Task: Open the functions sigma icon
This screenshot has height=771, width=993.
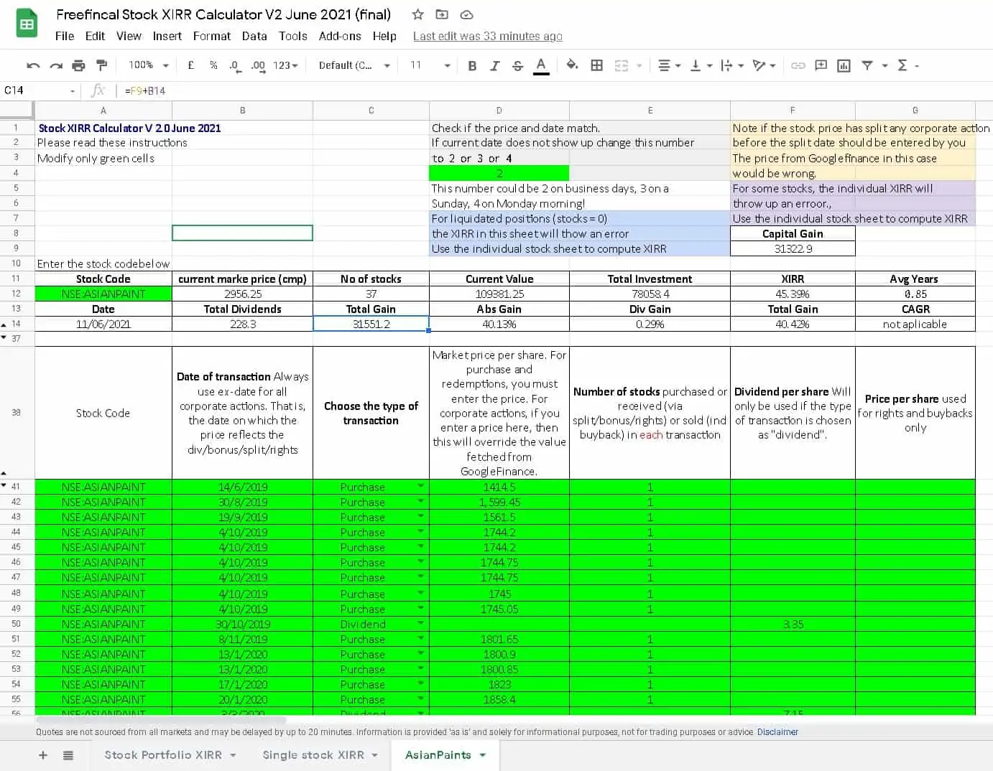Action: [903, 65]
